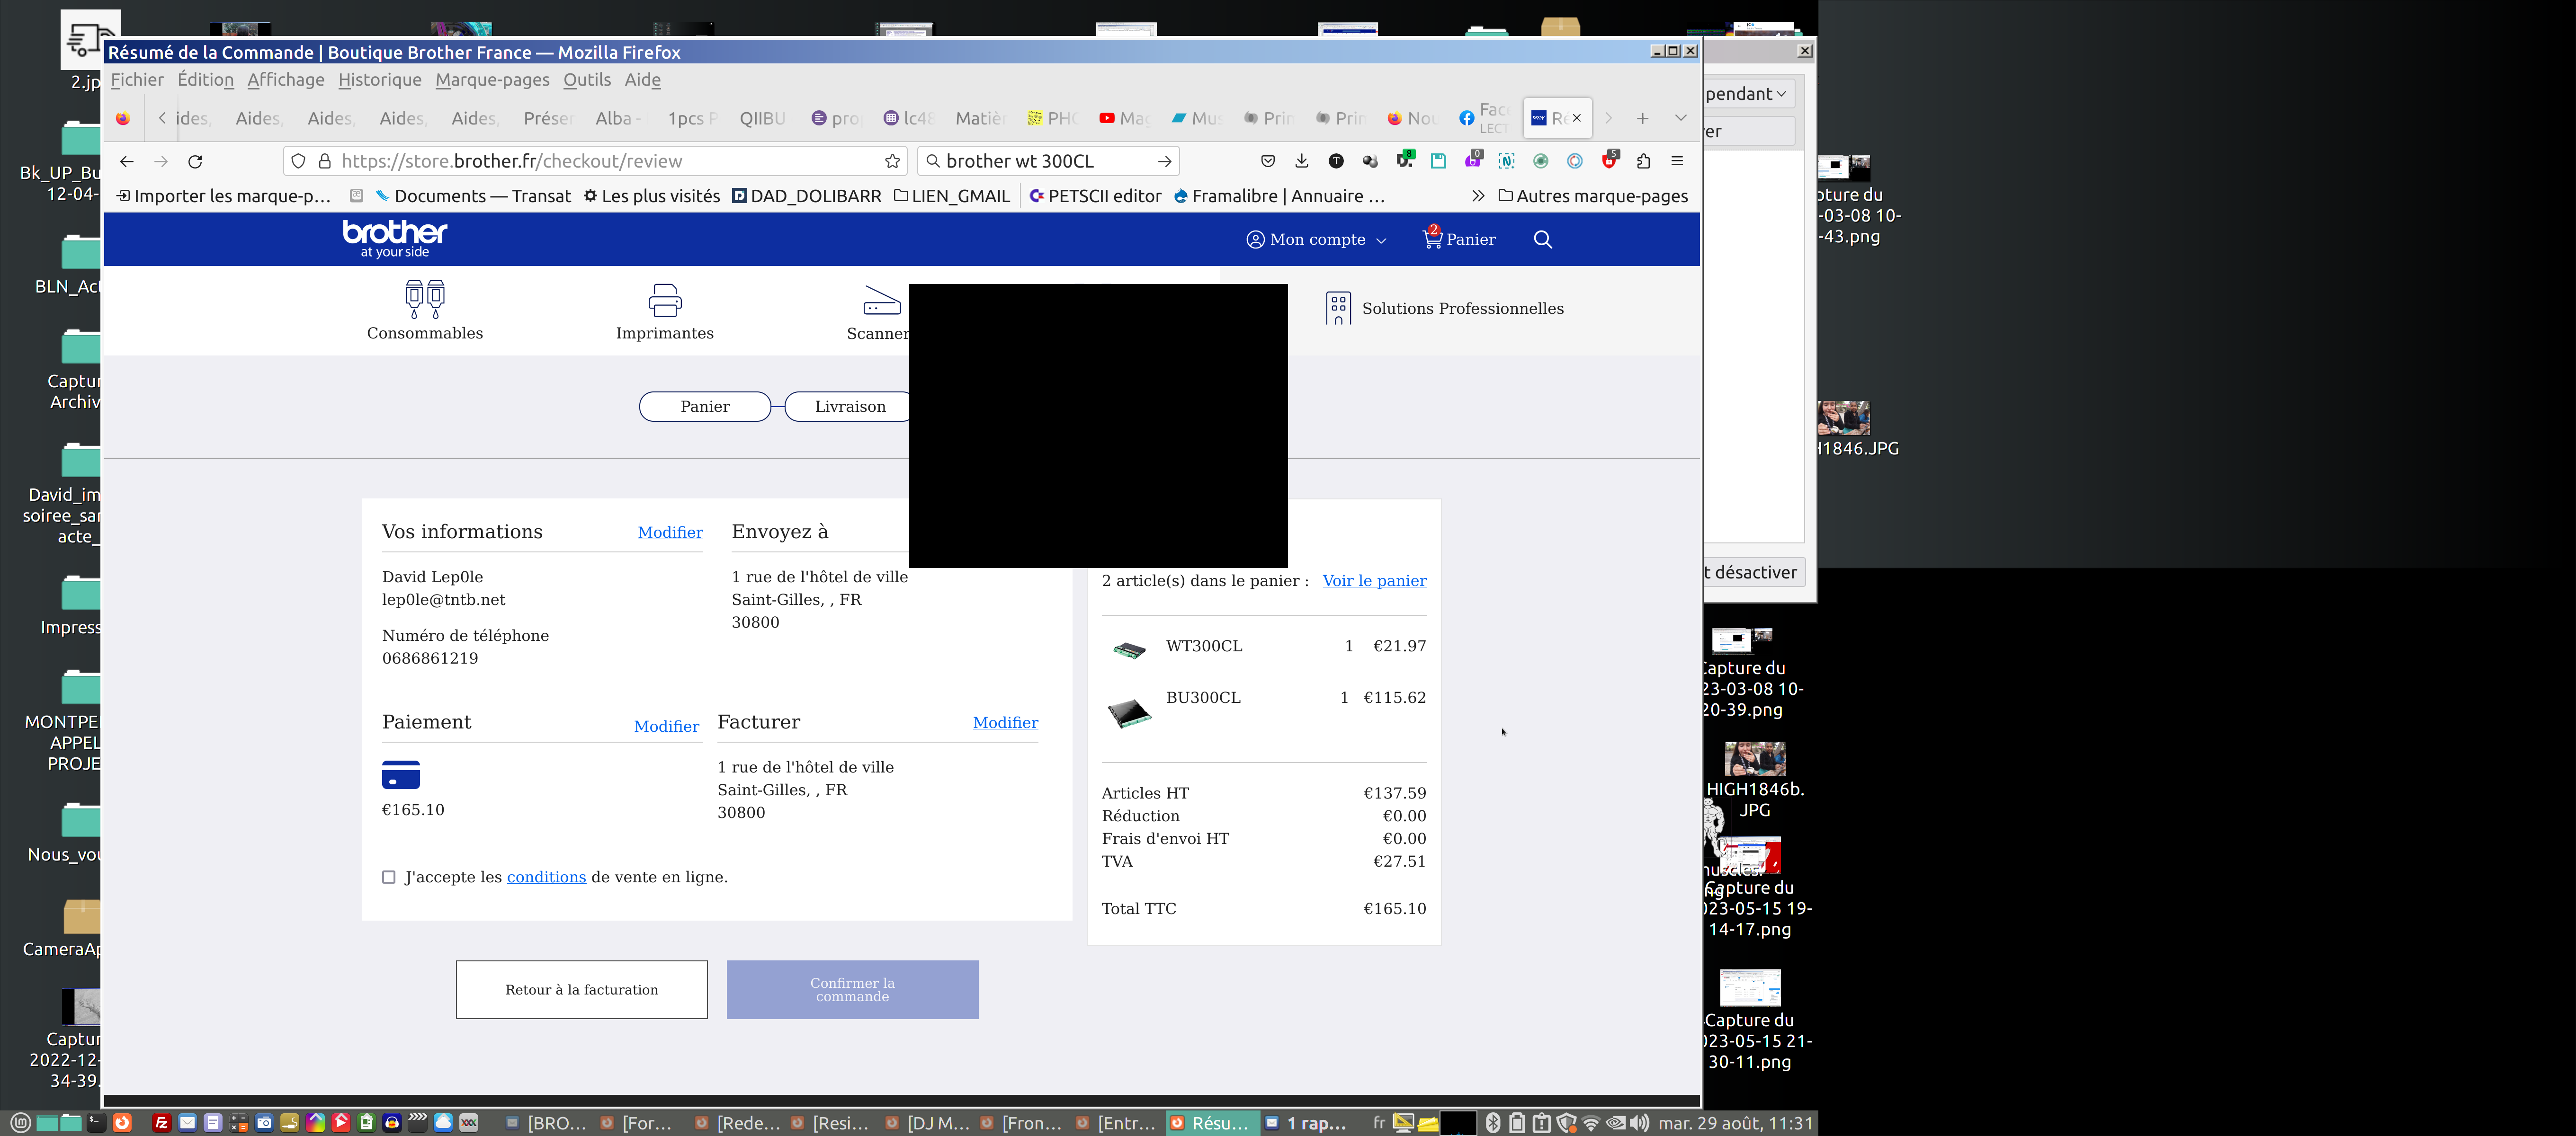Click the Consommables ink cartridges icon
The width and height of the screenshot is (2576, 1136).
click(x=425, y=298)
